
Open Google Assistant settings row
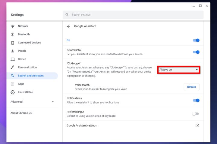point(133,125)
